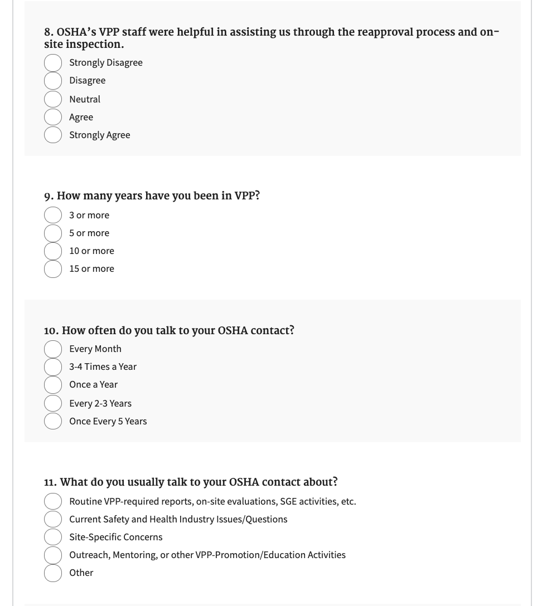
Task: Pick Every 2-3 Years option
Action: (x=53, y=403)
